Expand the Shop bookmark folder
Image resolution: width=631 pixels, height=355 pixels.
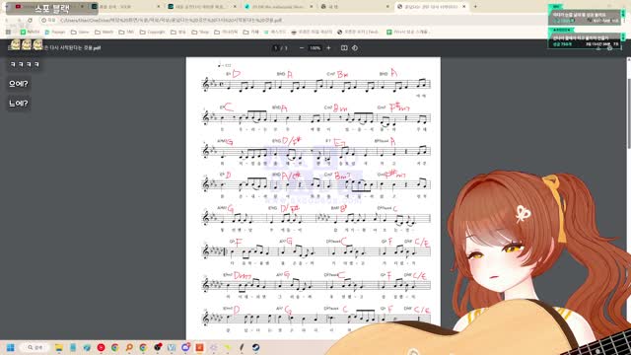click(200, 32)
